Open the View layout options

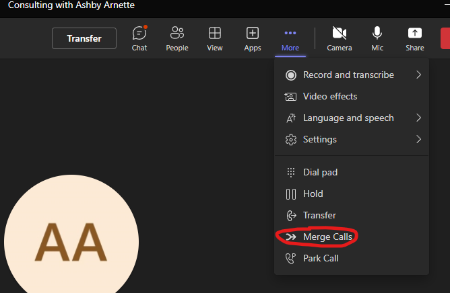point(215,39)
